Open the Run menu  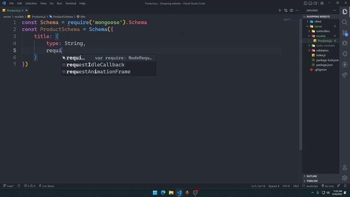[60, 3]
